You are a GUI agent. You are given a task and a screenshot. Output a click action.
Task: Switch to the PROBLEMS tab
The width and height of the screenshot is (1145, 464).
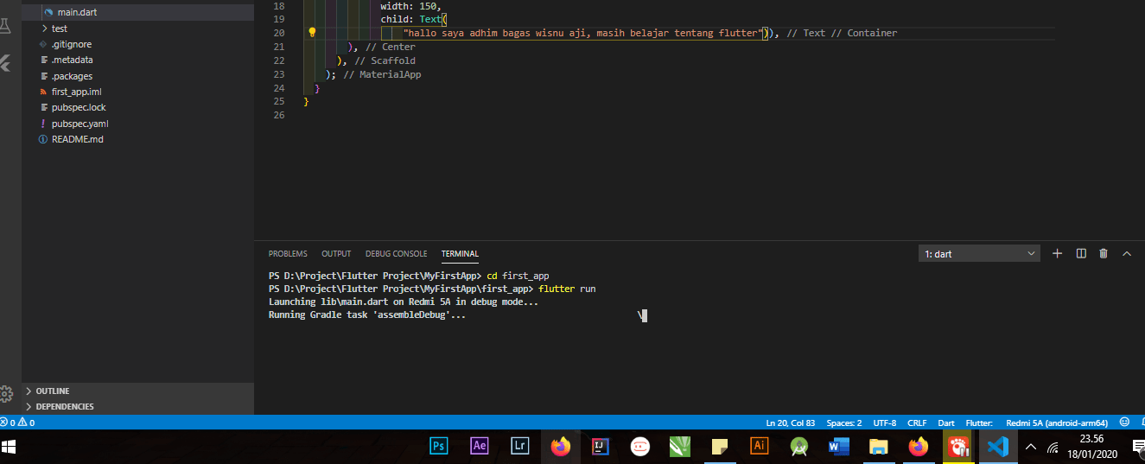tap(288, 254)
